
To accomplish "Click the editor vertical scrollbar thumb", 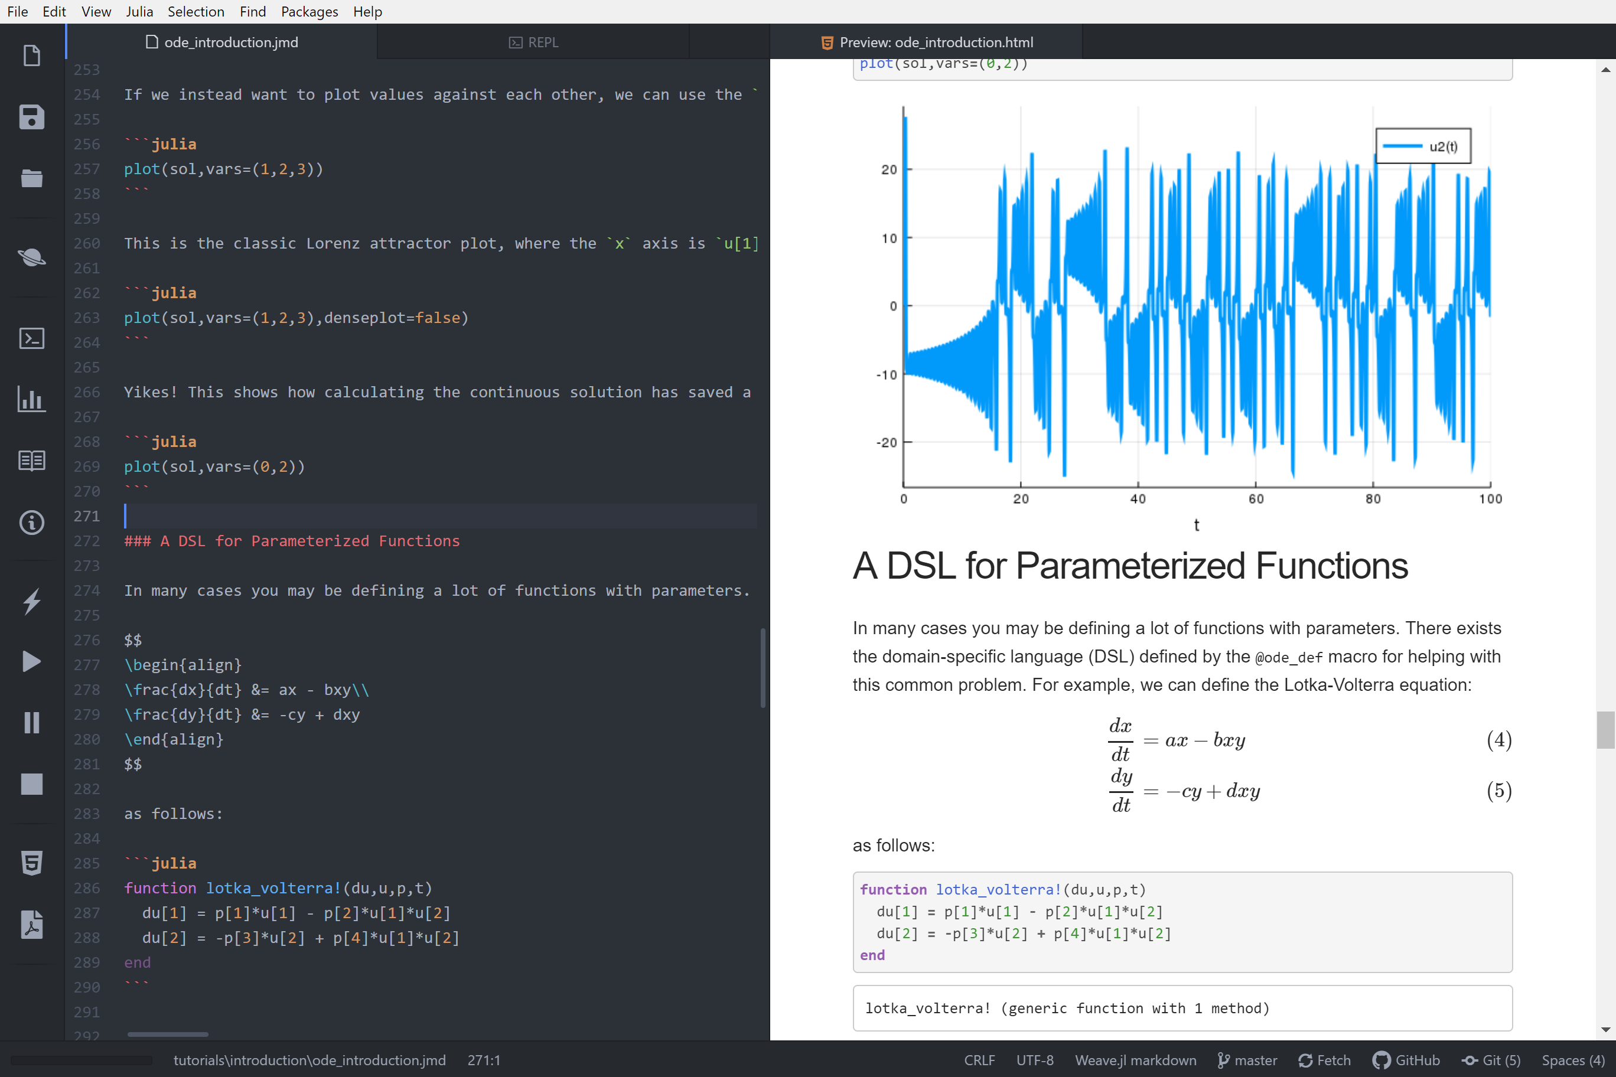I will pyautogui.click(x=763, y=668).
